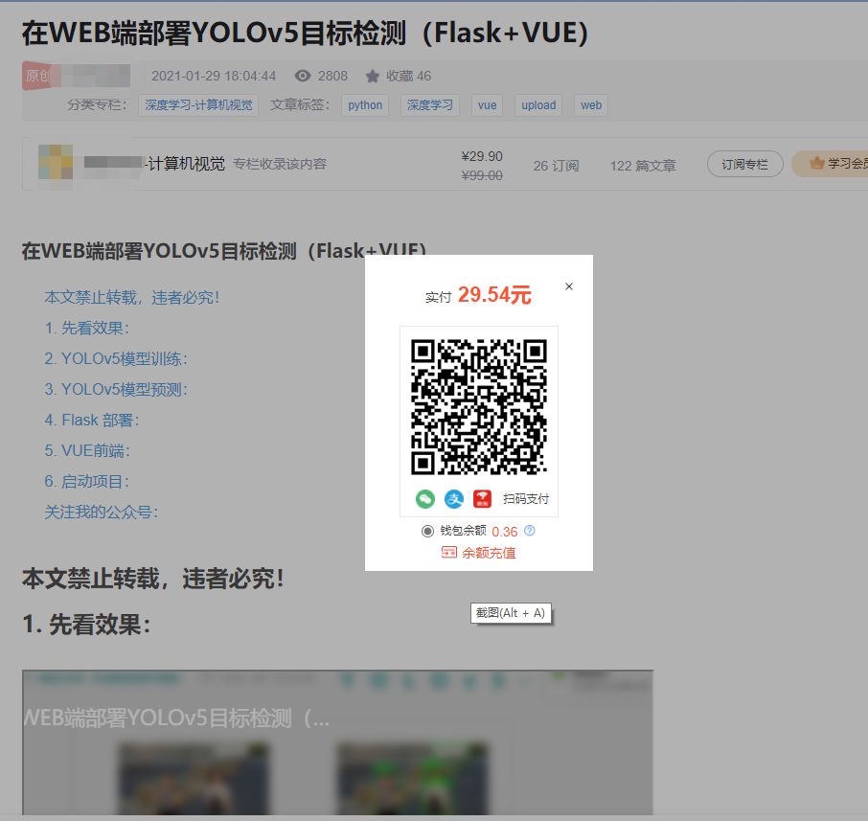Select the Alipay payment icon
The height and width of the screenshot is (821, 868).
point(454,498)
